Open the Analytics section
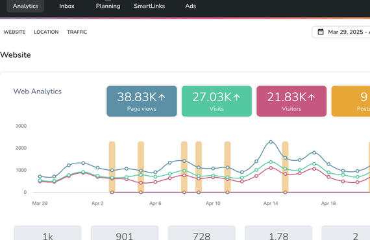This screenshot has height=240, width=370. tap(25, 6)
